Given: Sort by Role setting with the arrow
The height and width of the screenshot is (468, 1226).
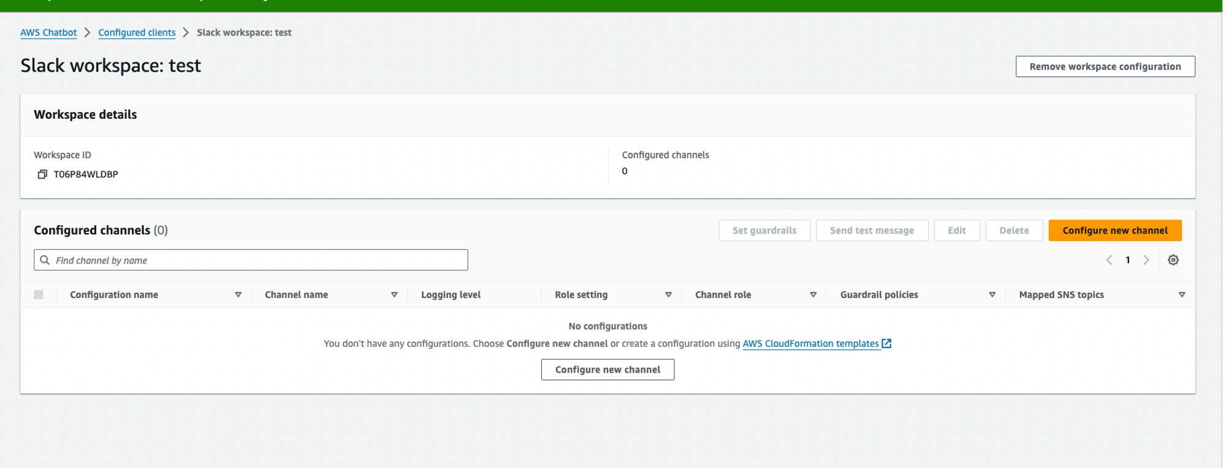Looking at the screenshot, I should point(669,295).
